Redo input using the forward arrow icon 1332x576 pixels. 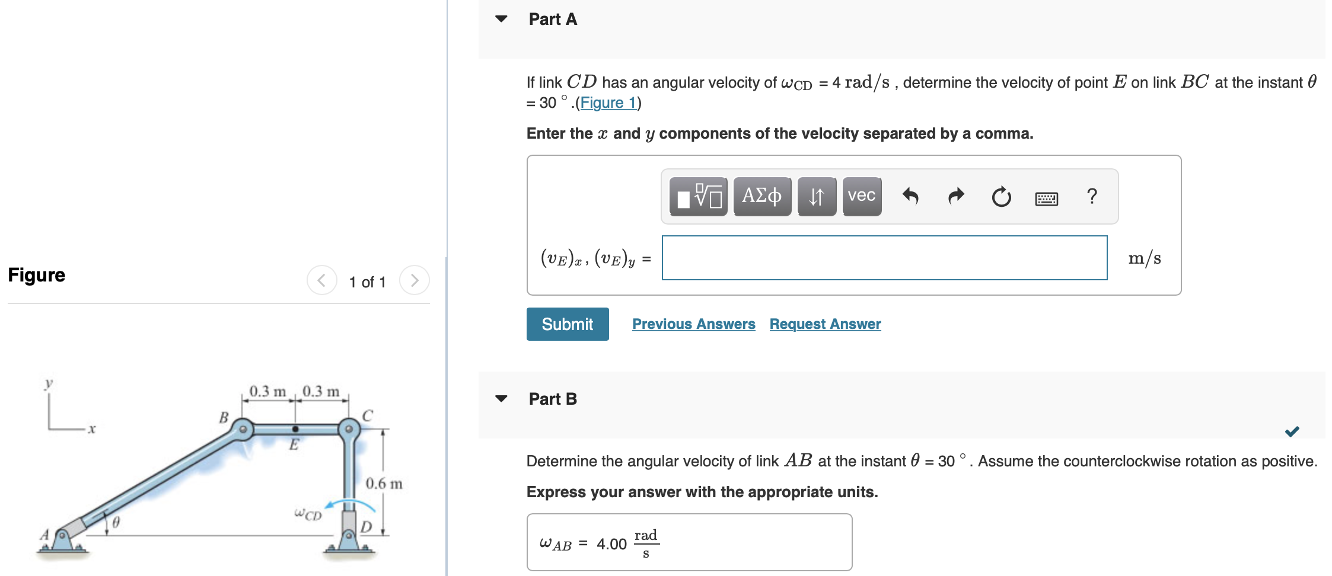955,196
